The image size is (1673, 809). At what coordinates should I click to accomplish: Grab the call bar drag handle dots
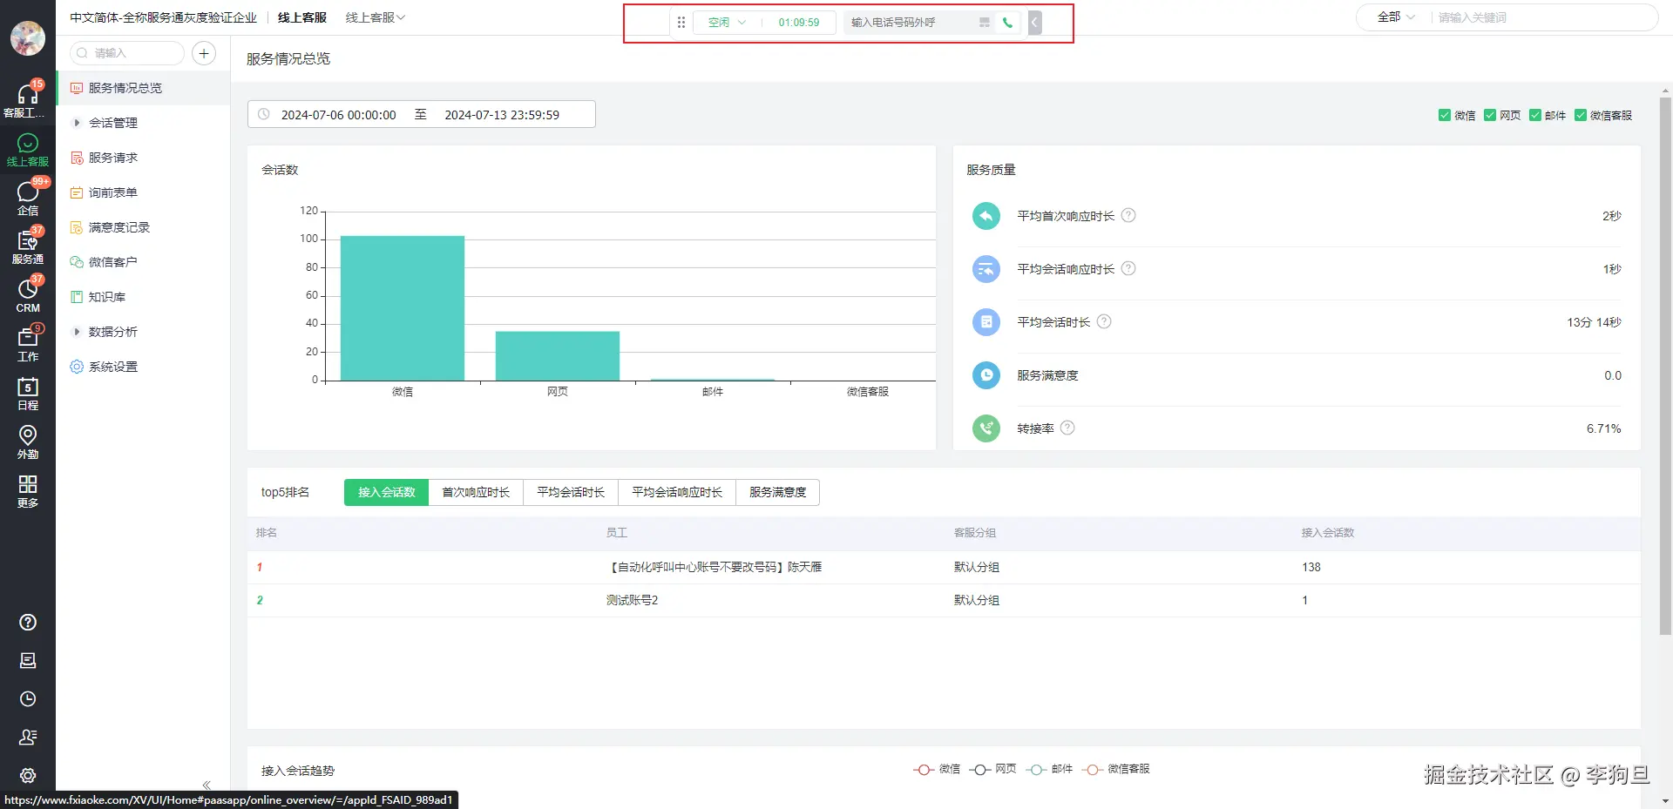click(x=681, y=23)
